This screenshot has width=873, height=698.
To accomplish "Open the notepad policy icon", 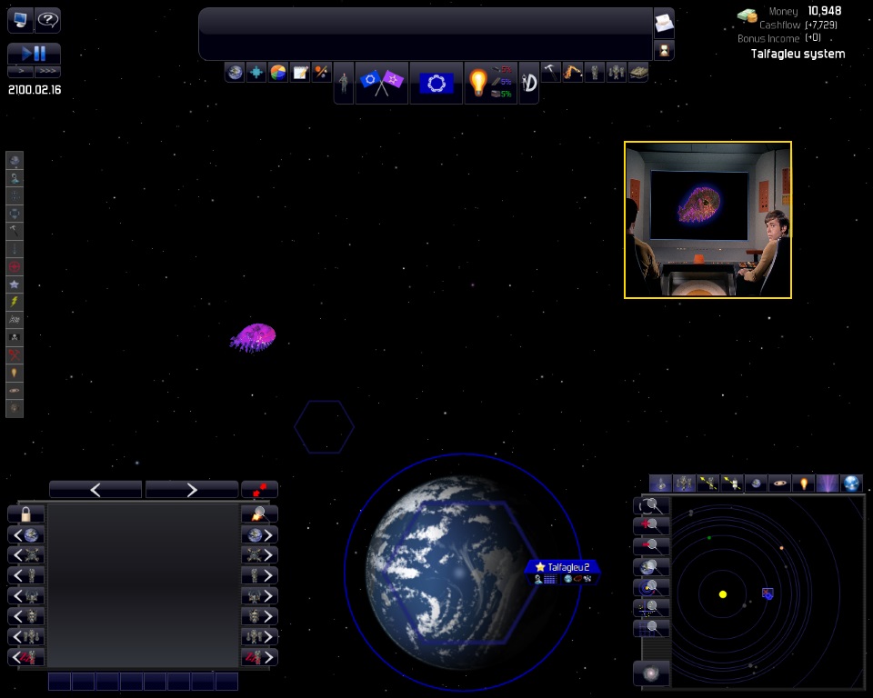I will pyautogui.click(x=299, y=73).
